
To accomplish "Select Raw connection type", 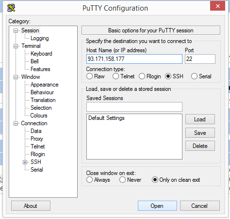I will [89, 76].
